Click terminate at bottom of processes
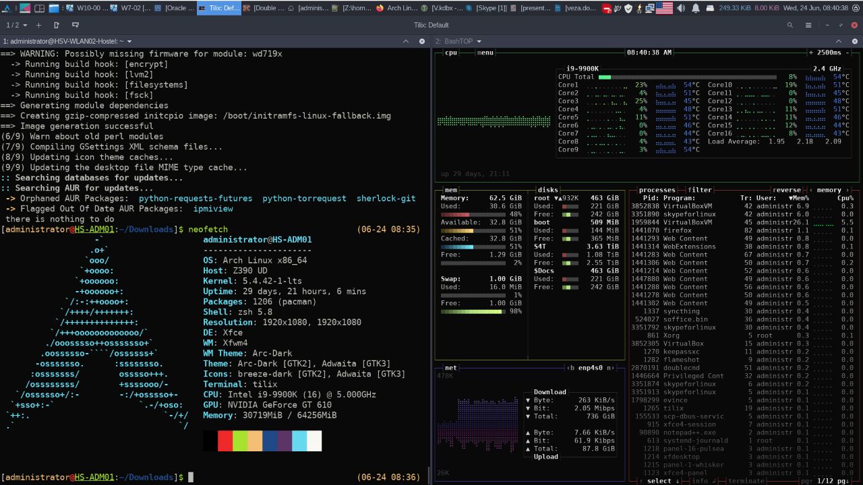 coord(746,481)
